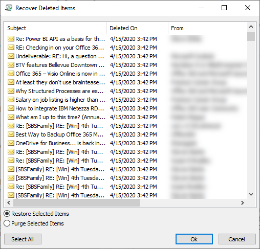This screenshot has width=260, height=249.
Task: Click envelope icon beside Undeliverable email
Action: [x=11, y=56]
